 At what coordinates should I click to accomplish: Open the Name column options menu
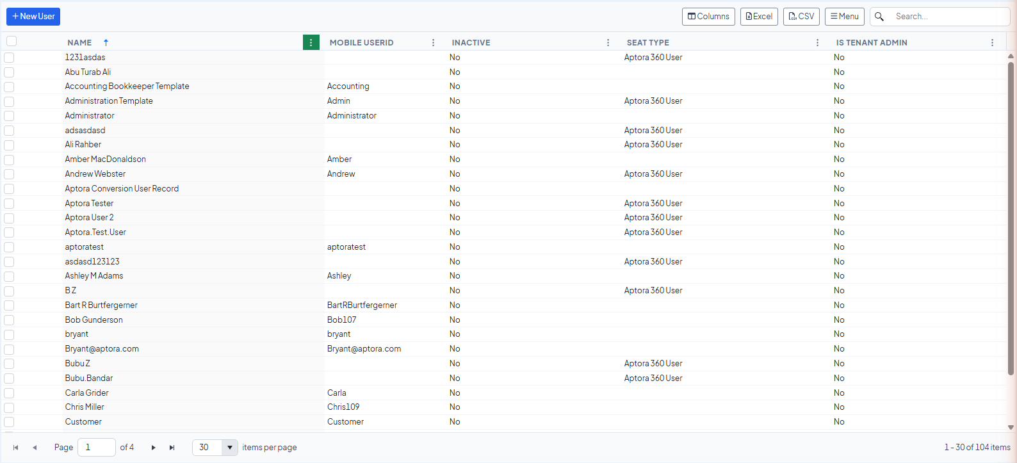coord(311,42)
